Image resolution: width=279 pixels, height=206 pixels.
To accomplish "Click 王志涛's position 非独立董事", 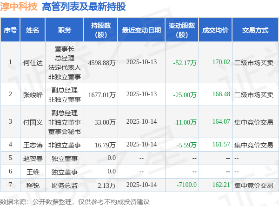I will 65,145.
